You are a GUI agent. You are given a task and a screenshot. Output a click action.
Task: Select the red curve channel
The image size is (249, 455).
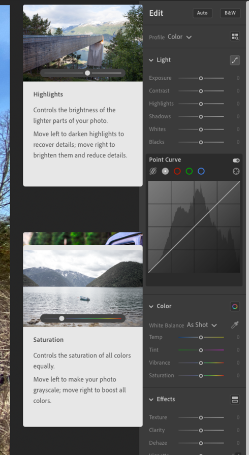[177, 171]
